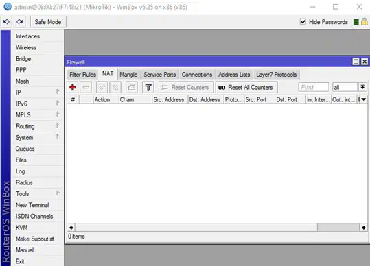Screen dimensions: 370x266
Task: Click the undo arrow icon
Action: click(6, 22)
